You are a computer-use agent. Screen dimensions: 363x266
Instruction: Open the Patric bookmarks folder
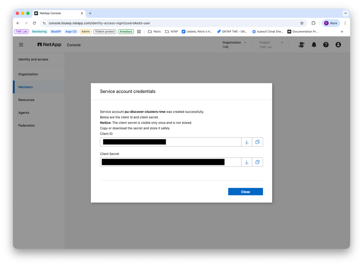154,32
